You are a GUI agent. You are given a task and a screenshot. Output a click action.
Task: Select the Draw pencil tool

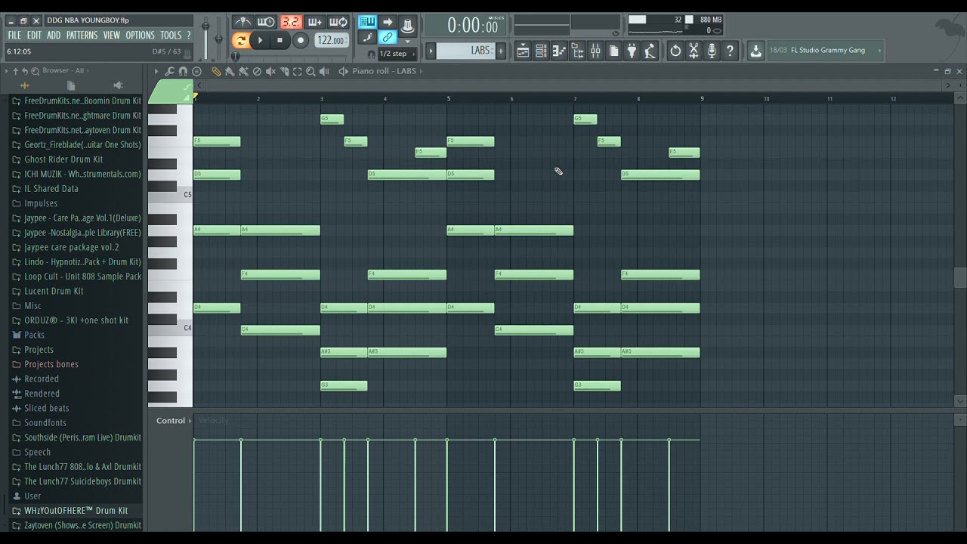(x=217, y=71)
